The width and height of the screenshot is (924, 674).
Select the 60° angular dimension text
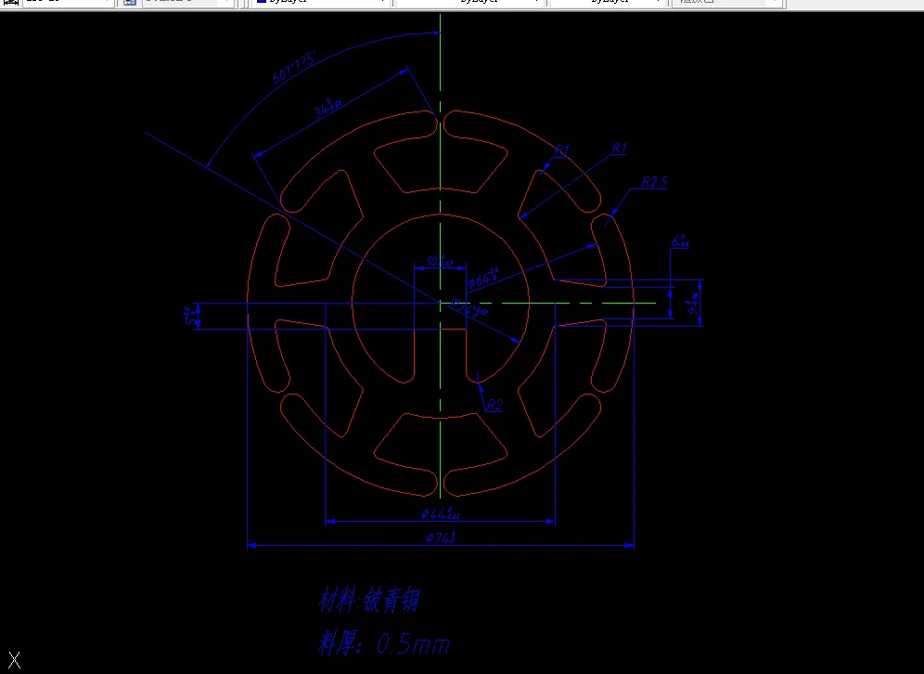point(293,69)
